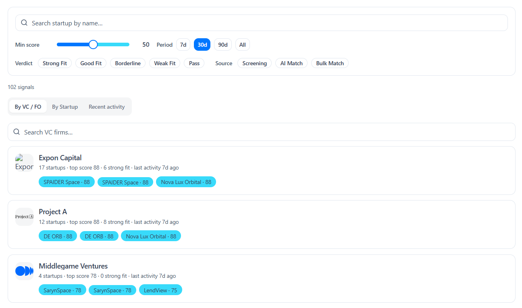Click the Project A logo
Viewport: 522px width, 308px height.
[x=24, y=217]
